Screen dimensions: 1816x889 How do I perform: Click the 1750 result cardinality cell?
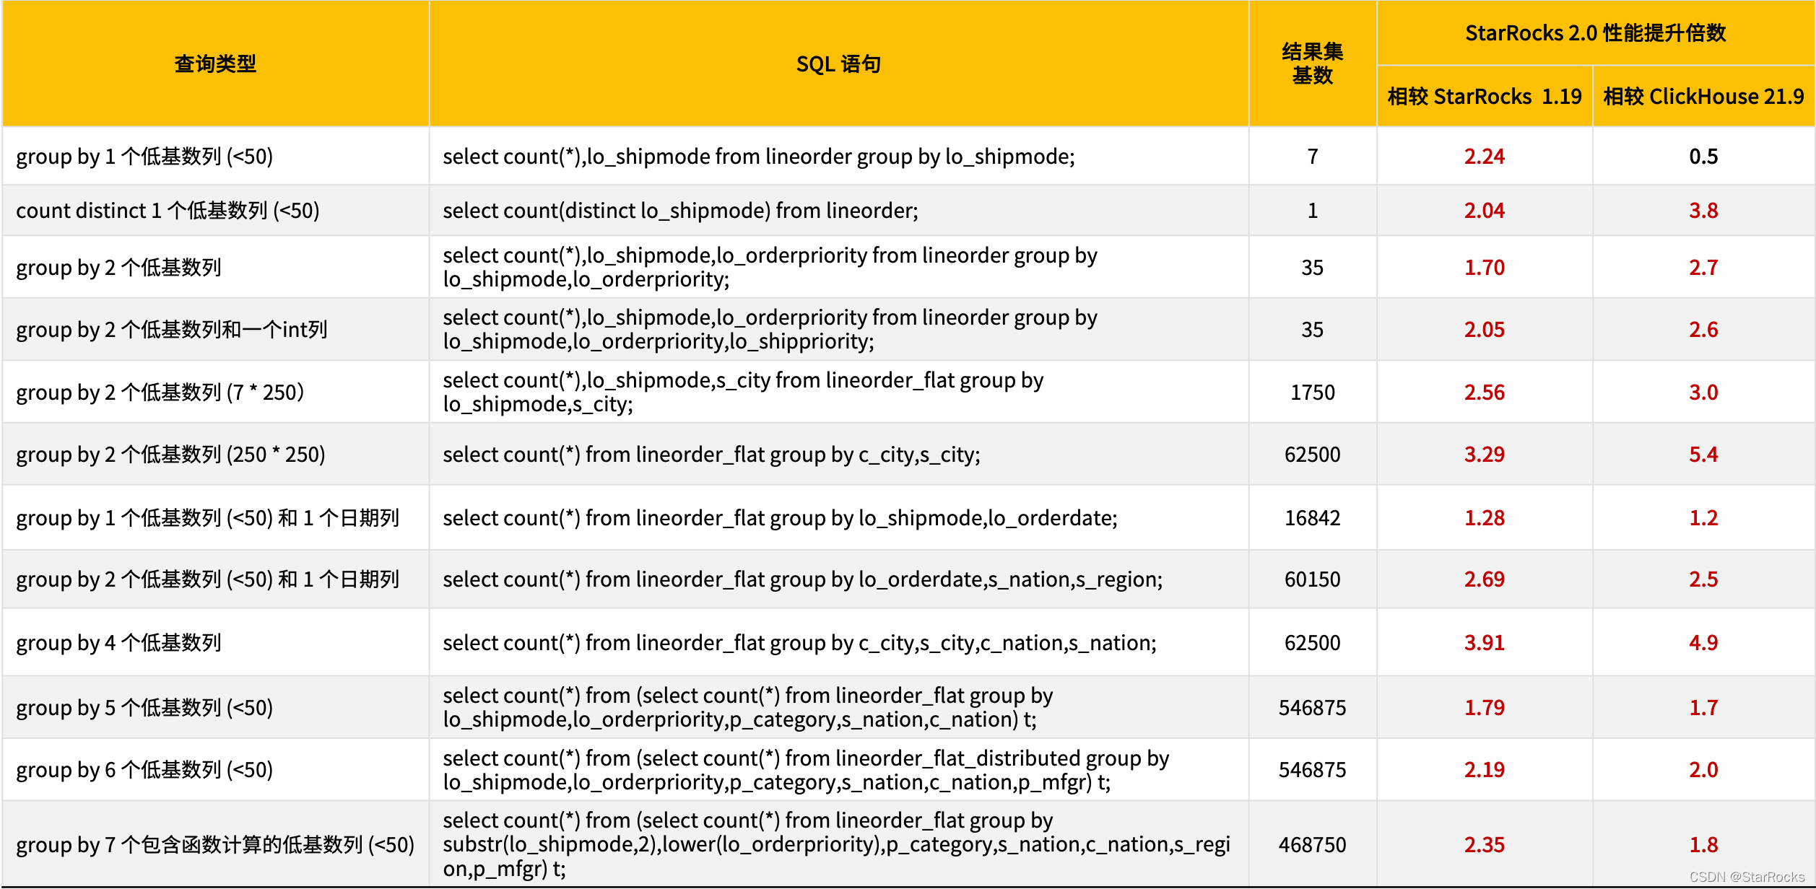[1312, 393]
